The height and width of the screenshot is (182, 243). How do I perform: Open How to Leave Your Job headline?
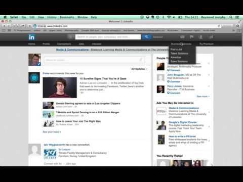(x=78, y=121)
